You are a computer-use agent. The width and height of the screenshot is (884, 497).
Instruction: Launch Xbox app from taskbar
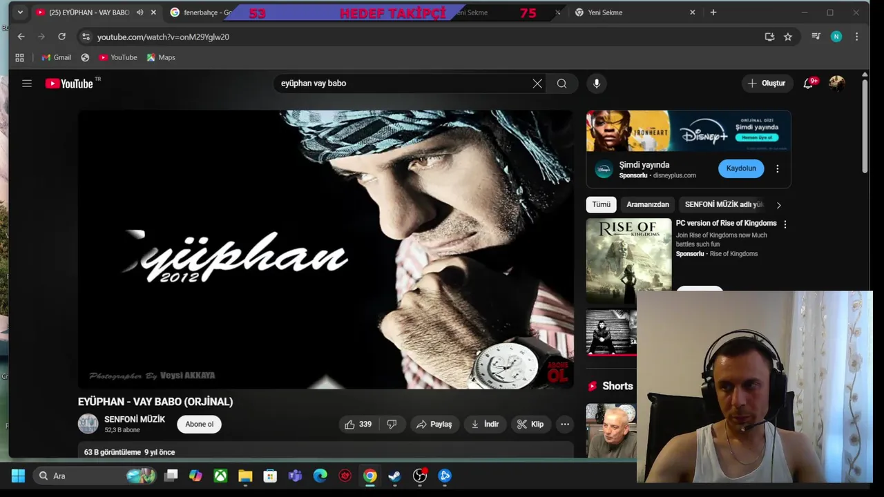tap(220, 476)
